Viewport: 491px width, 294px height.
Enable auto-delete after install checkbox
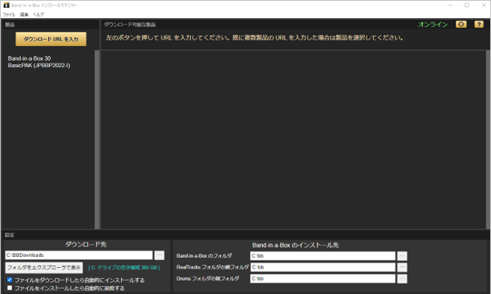(x=10, y=288)
